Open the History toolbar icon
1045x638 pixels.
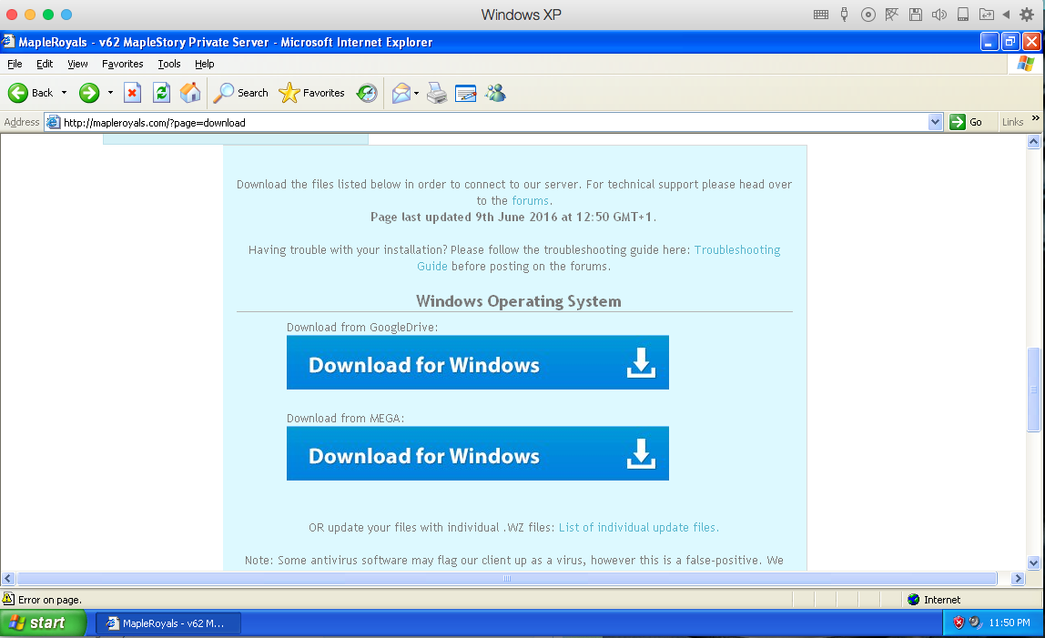tap(367, 93)
